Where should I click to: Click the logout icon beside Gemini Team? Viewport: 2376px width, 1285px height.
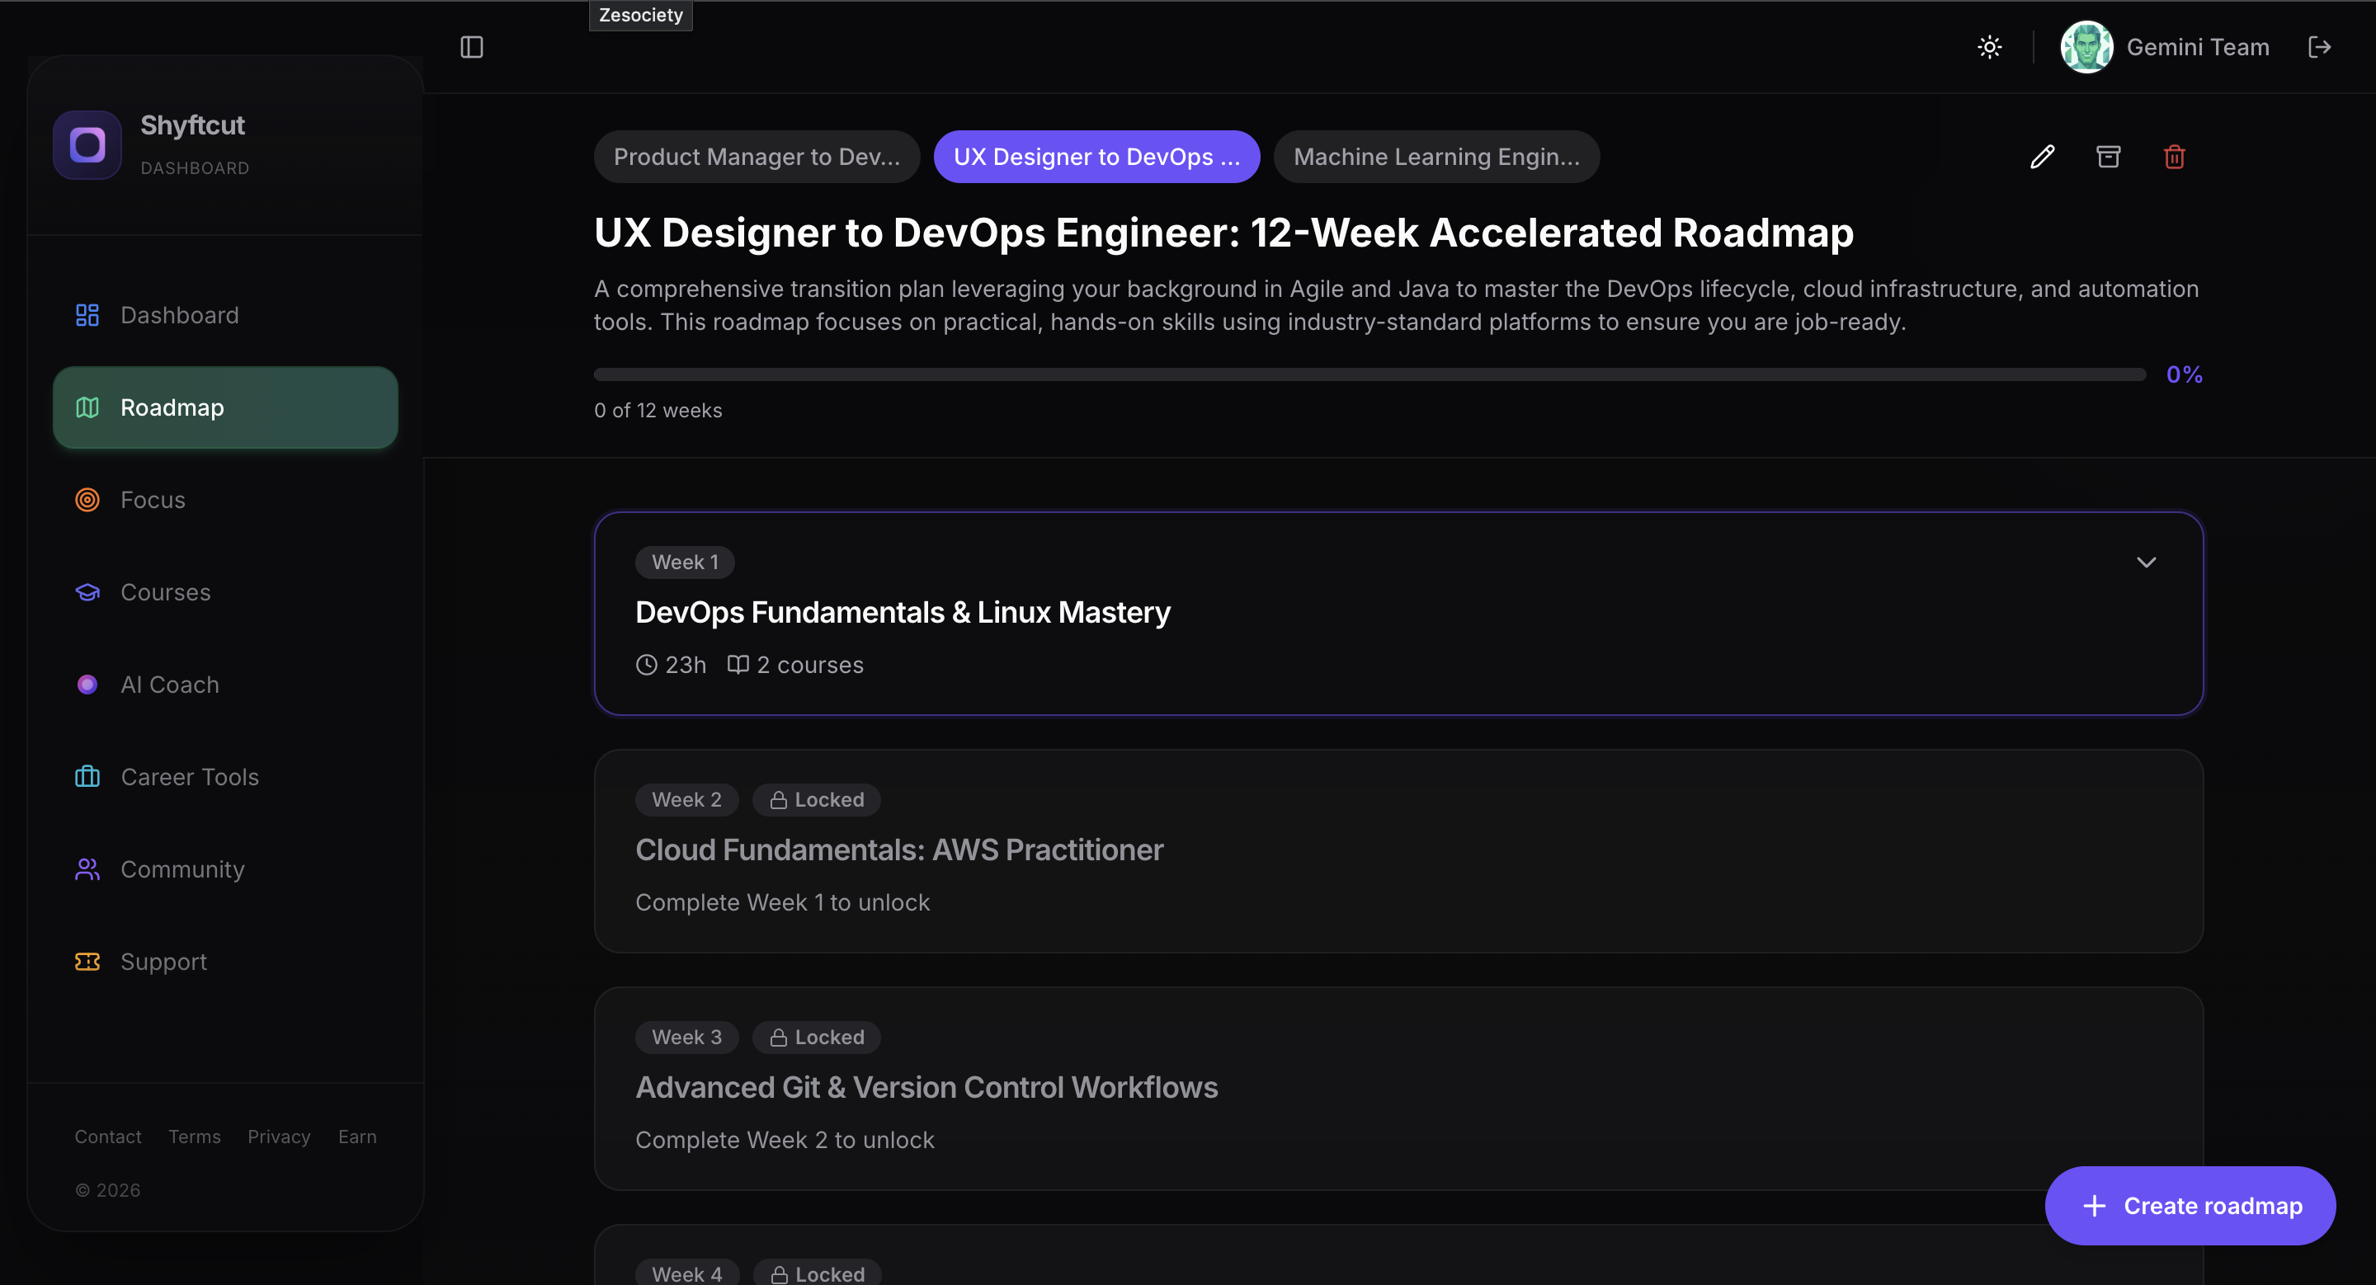point(2319,47)
